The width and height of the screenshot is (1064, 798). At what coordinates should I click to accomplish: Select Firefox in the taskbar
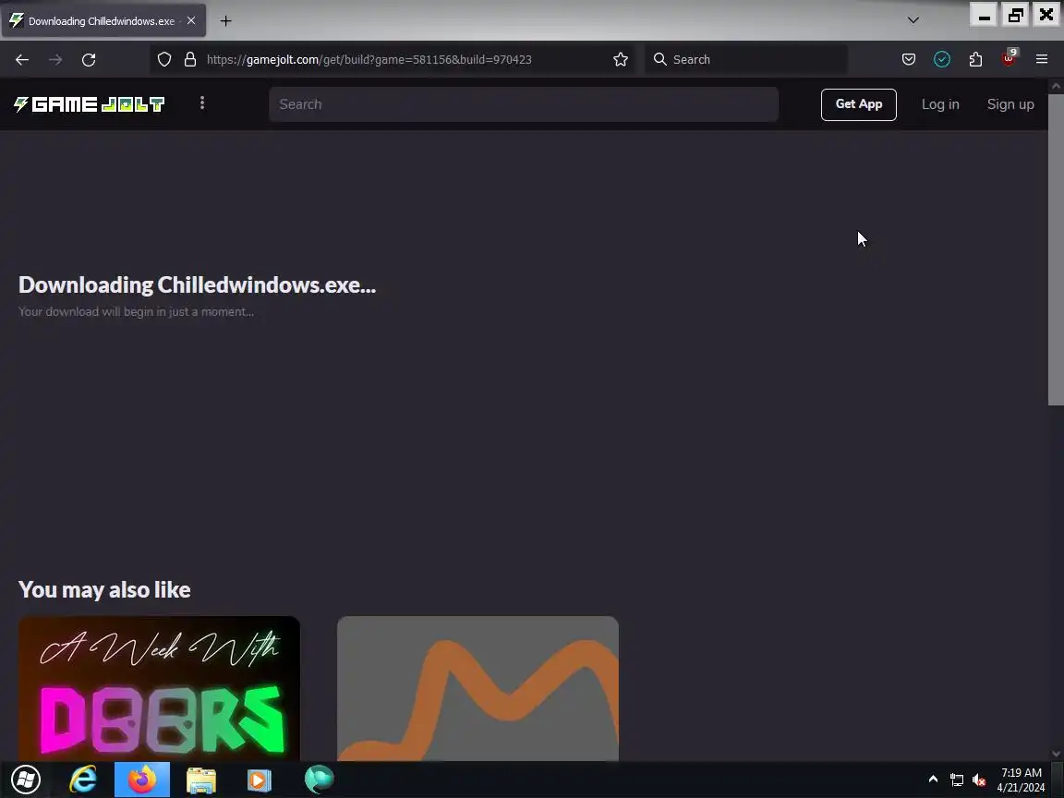pyautogui.click(x=142, y=779)
